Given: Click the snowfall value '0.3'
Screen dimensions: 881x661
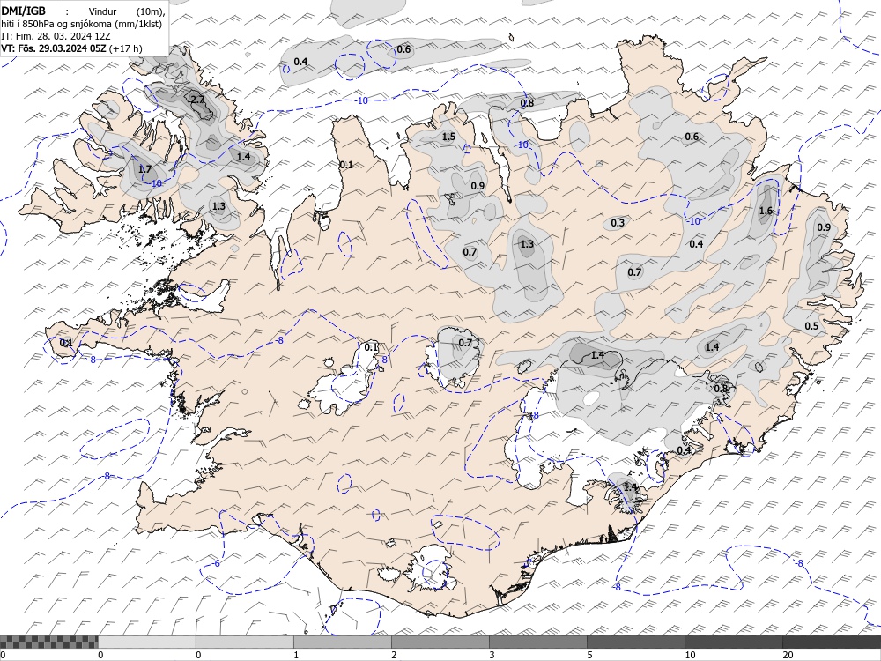Looking at the screenshot, I should click(x=618, y=223).
